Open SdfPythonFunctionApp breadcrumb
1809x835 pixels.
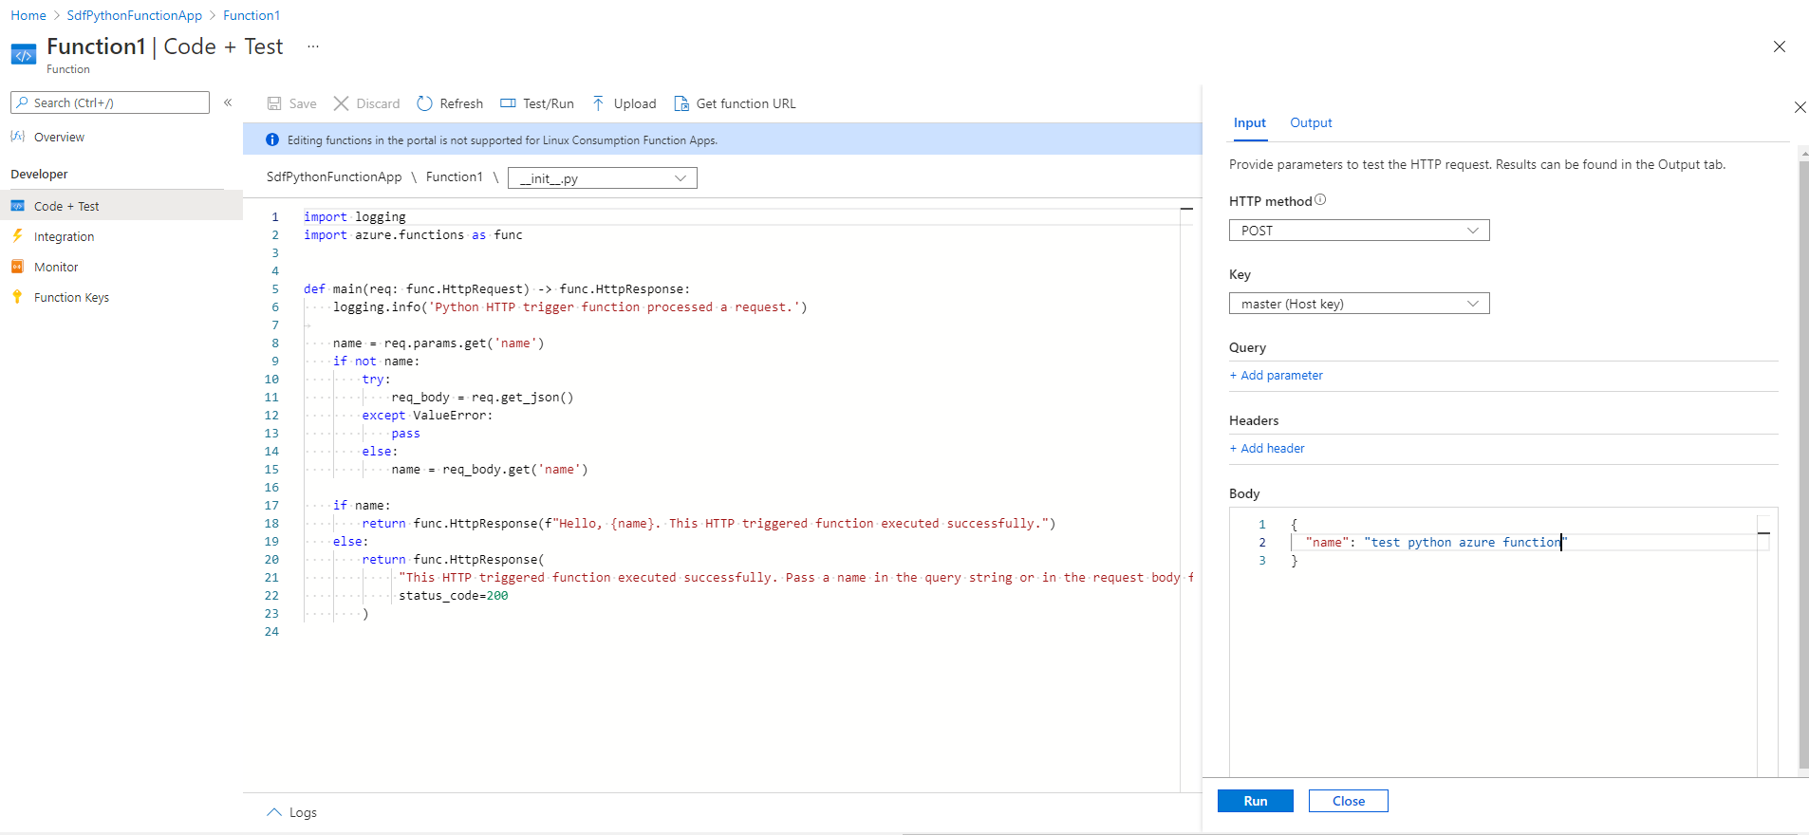(135, 15)
